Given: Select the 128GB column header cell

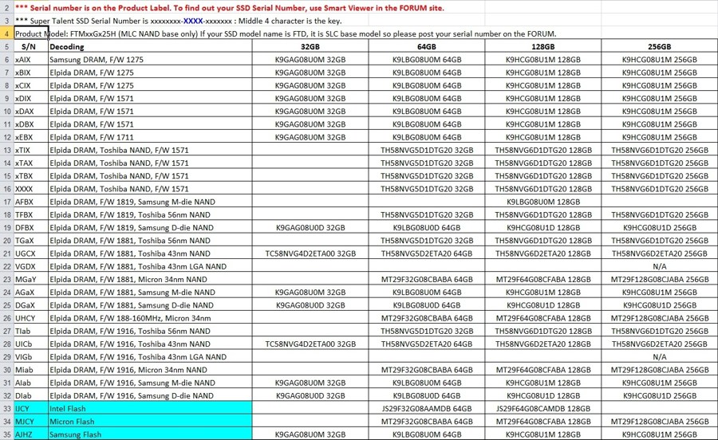Looking at the screenshot, I should tap(543, 47).
